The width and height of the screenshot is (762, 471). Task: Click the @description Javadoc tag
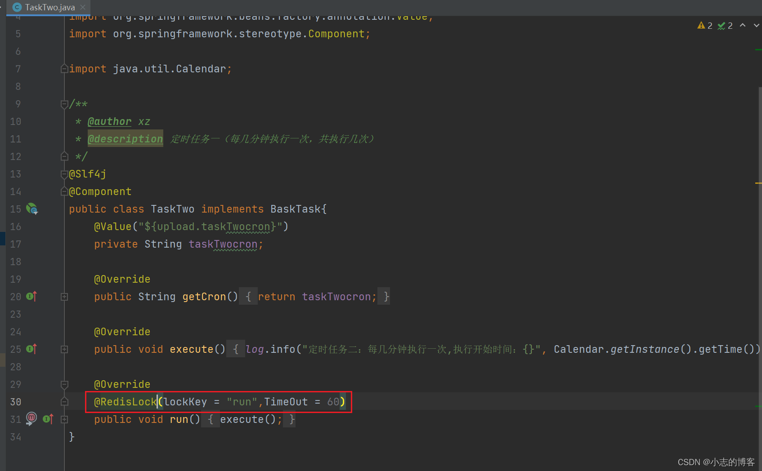[125, 139]
